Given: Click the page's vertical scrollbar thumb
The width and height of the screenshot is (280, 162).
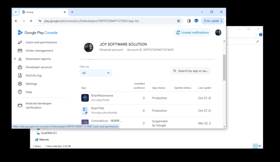Looking at the screenshot, I should pyautogui.click(x=224, y=67).
